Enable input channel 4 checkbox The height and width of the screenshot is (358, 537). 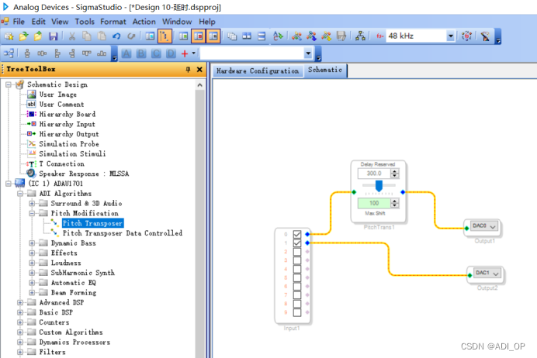tap(297, 269)
